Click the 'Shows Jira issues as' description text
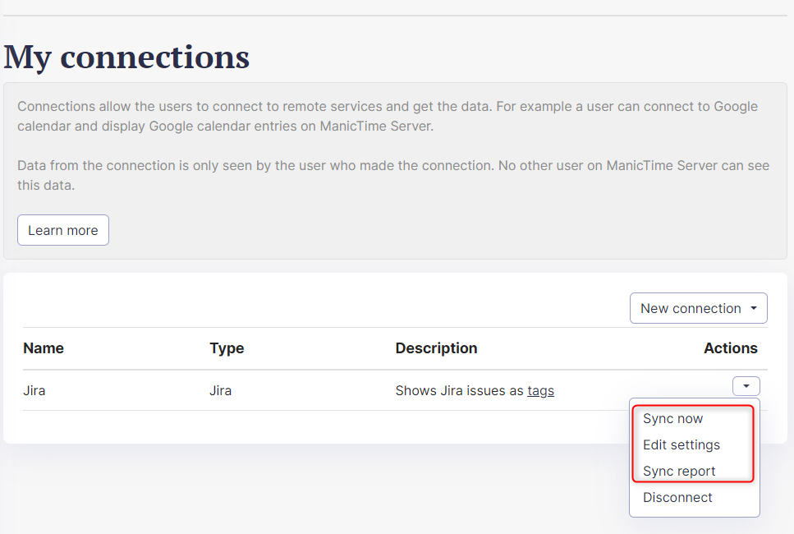 (x=459, y=391)
